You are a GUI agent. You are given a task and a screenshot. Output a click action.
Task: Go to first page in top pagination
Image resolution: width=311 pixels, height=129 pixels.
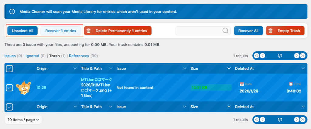tap(257, 56)
